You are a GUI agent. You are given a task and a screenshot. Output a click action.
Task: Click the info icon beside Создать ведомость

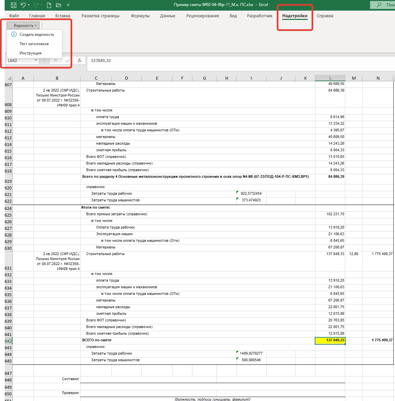(x=14, y=34)
